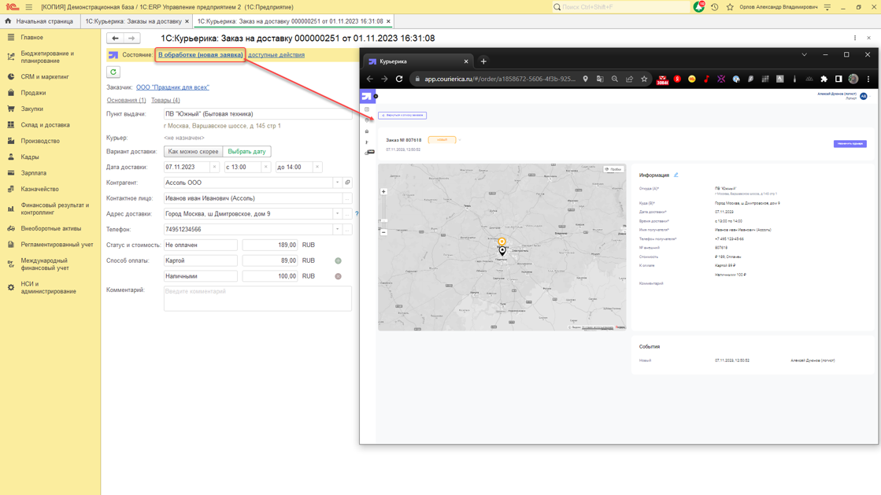Screen dimensions: 881x495
Task: Click the green add payment method icon
Action: click(338, 260)
